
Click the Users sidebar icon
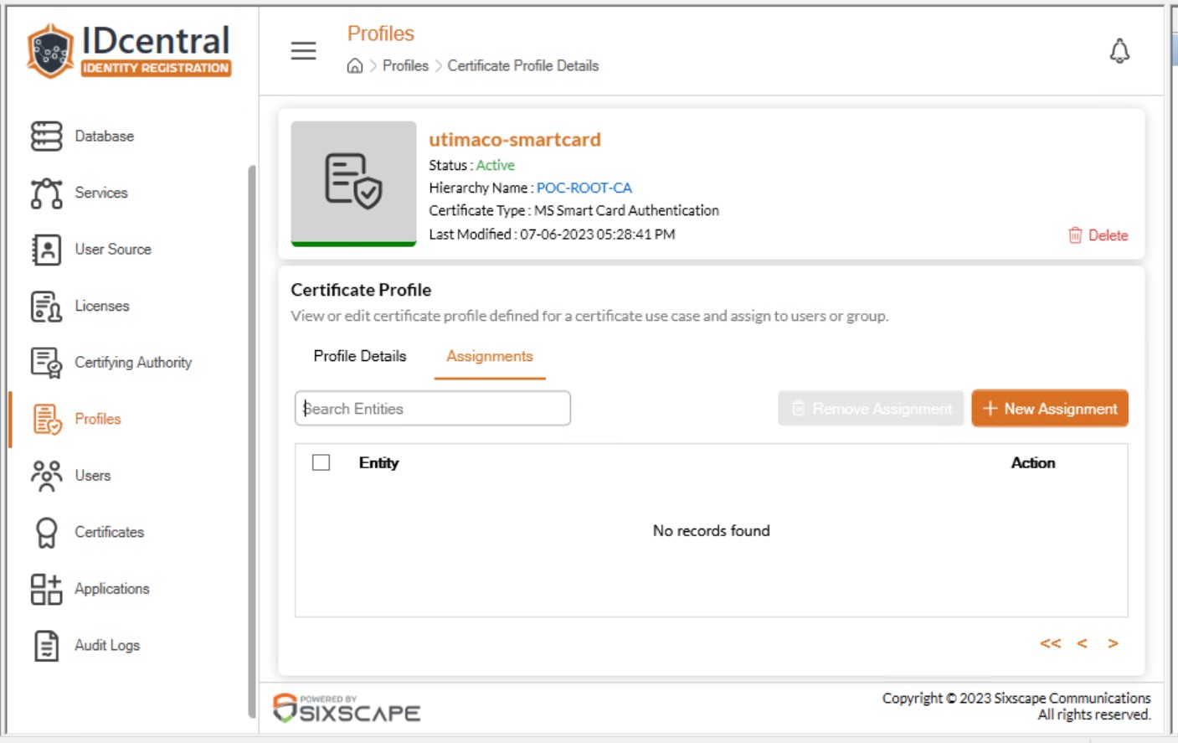(x=47, y=476)
